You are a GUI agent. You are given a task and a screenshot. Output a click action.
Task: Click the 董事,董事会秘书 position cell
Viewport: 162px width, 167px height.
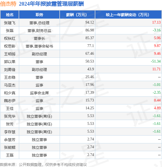[x=39, y=46]
